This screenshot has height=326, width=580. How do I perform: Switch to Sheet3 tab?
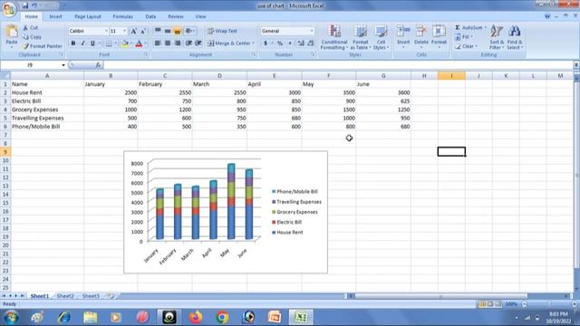point(91,296)
